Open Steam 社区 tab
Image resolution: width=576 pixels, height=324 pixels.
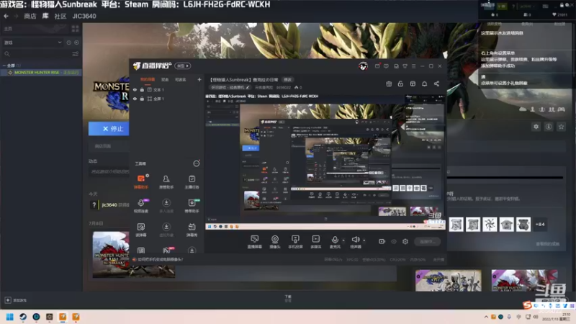point(60,16)
